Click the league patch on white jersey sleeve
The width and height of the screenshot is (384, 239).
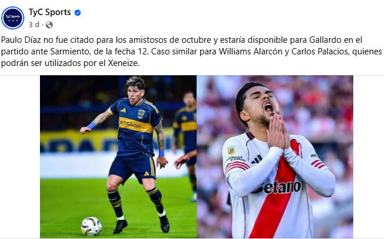point(231,150)
